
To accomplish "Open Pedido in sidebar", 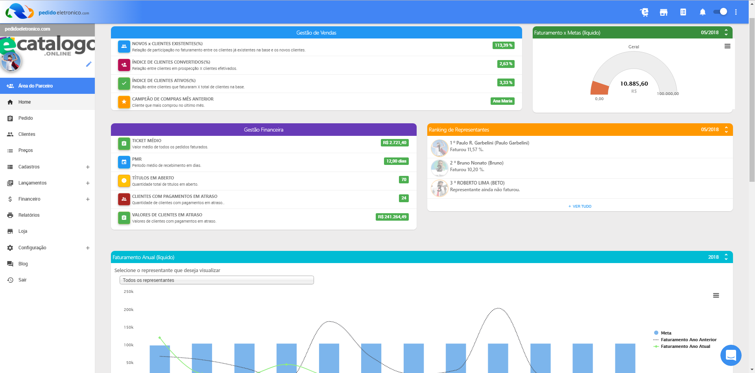I will pos(47,118).
